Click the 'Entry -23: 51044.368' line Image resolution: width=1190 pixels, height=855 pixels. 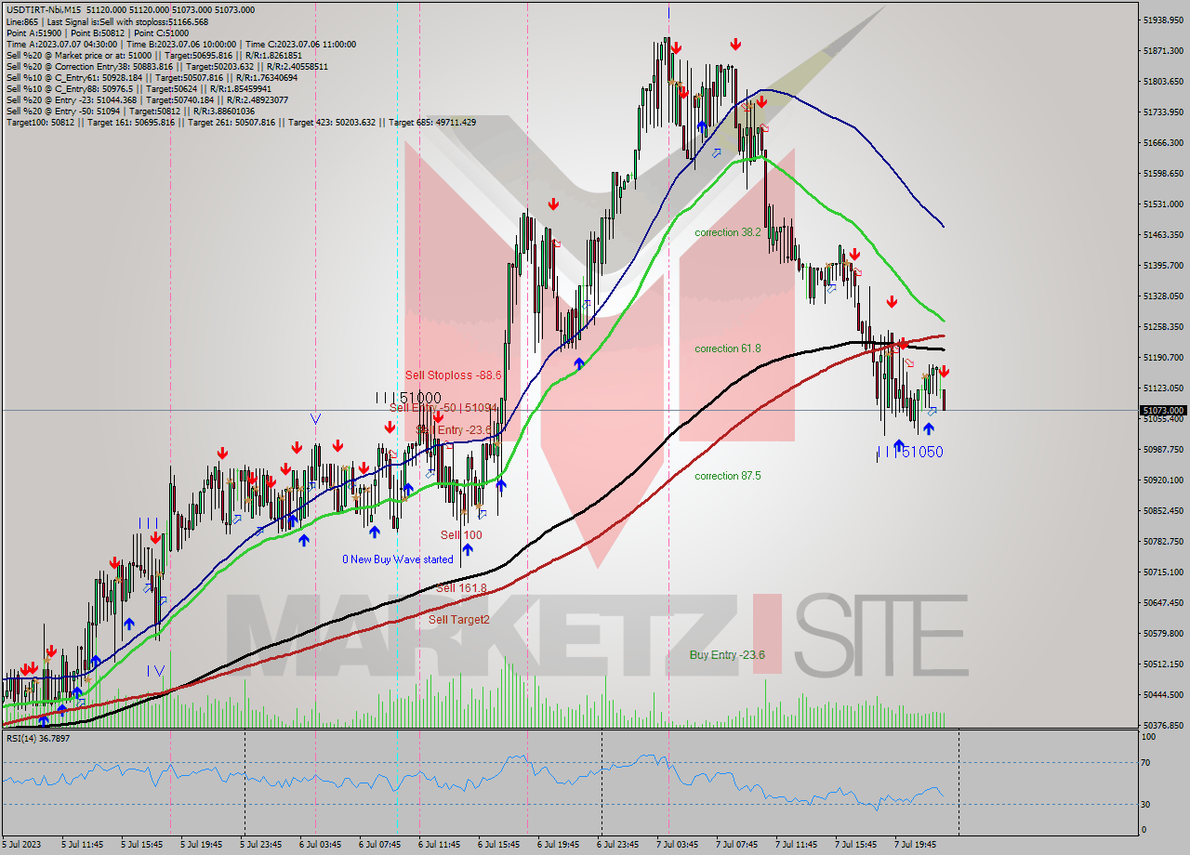(x=147, y=99)
